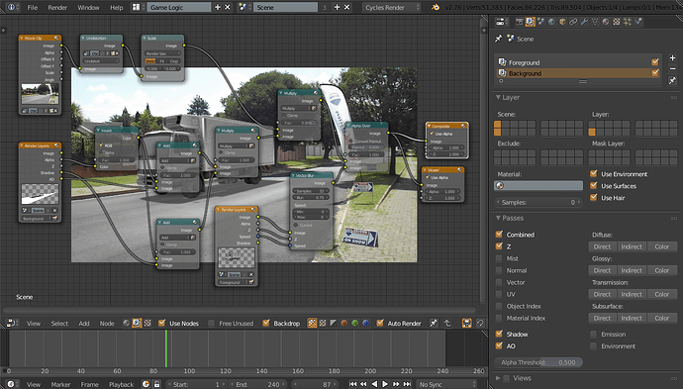Open the Render properties tab icon
The height and width of the screenshot is (389, 683).
click(x=520, y=22)
